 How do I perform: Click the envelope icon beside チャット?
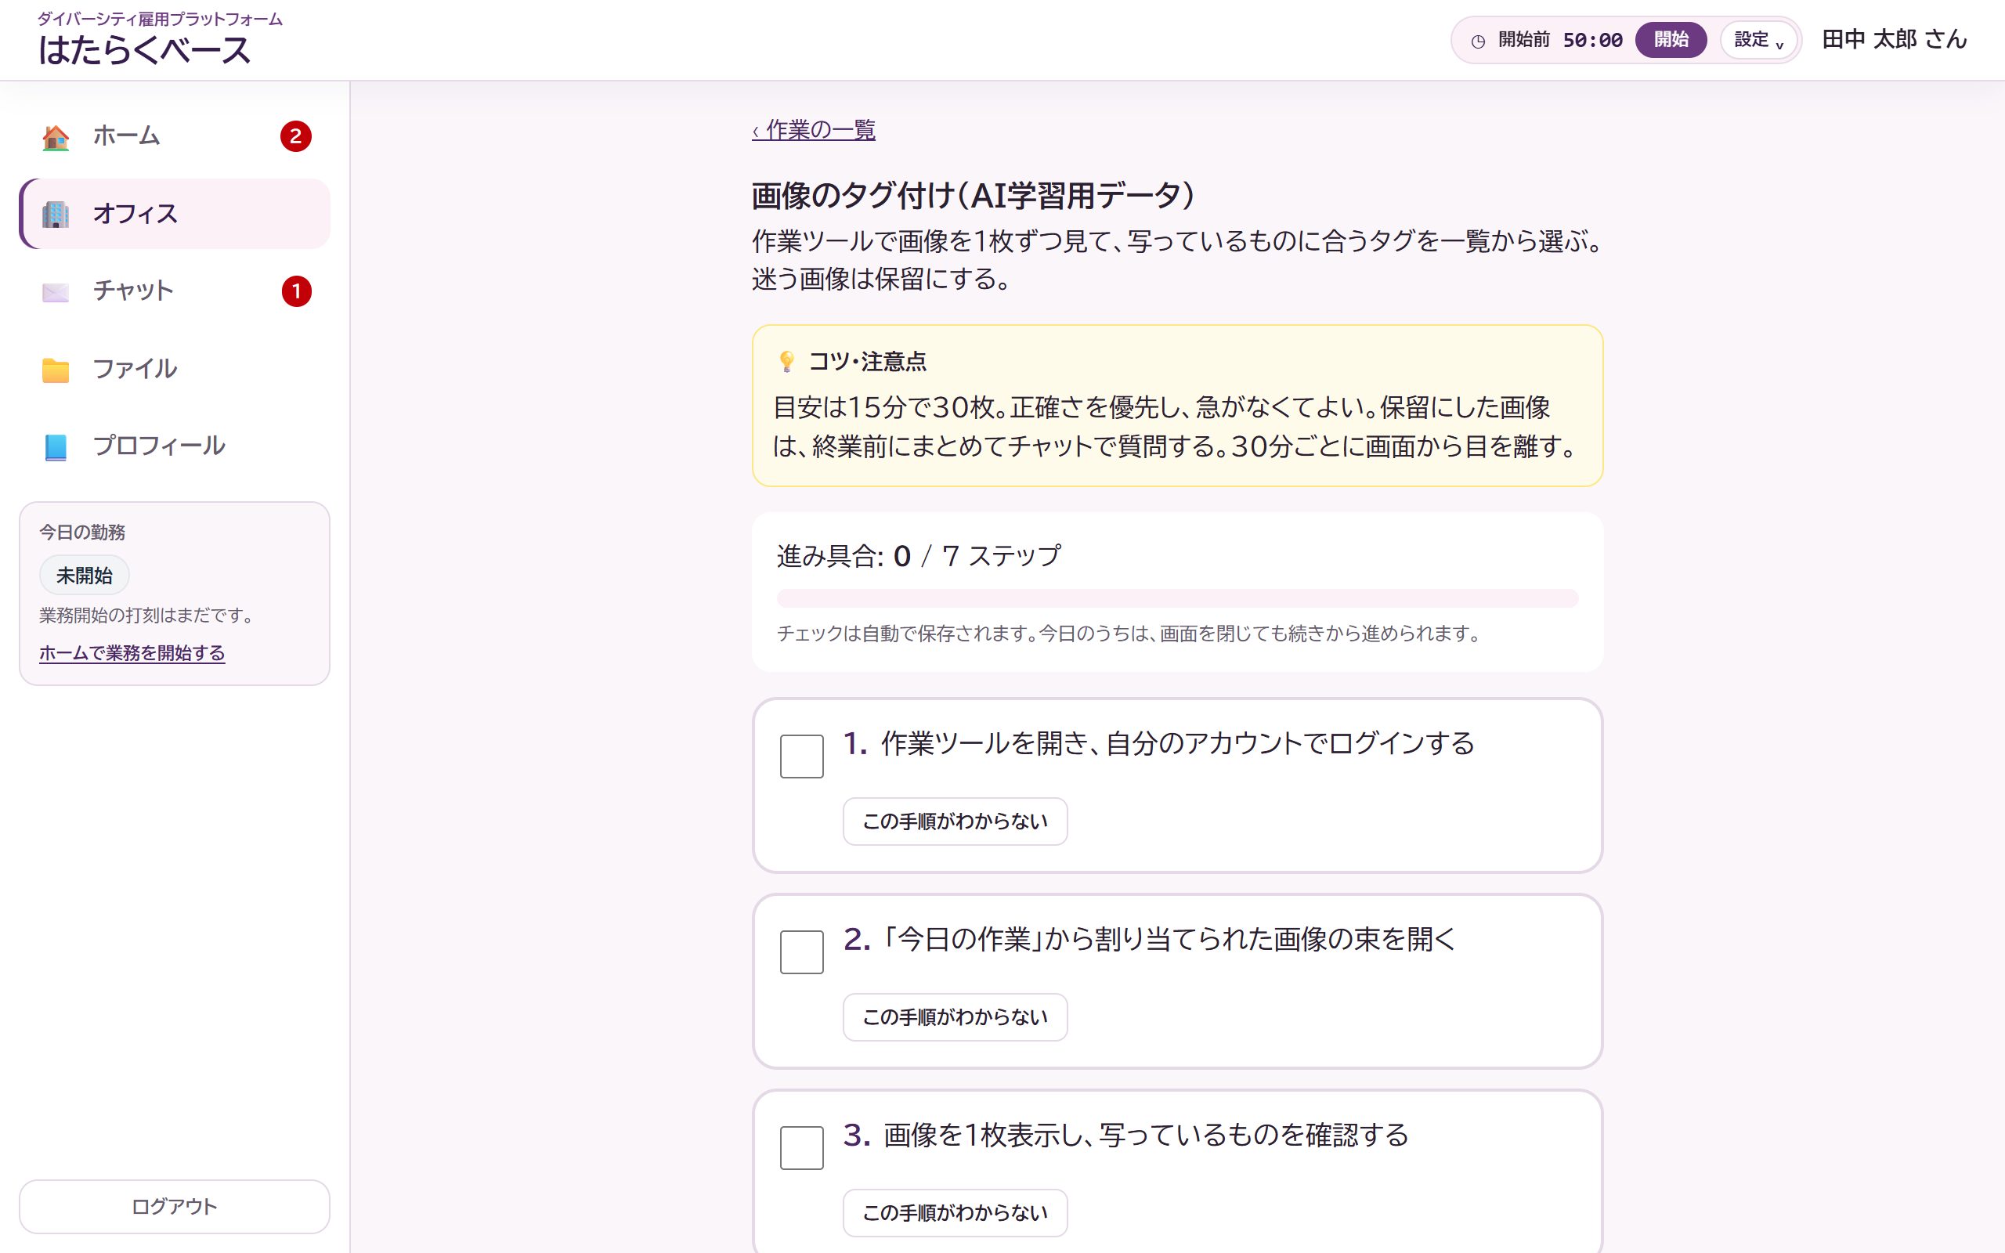[56, 291]
